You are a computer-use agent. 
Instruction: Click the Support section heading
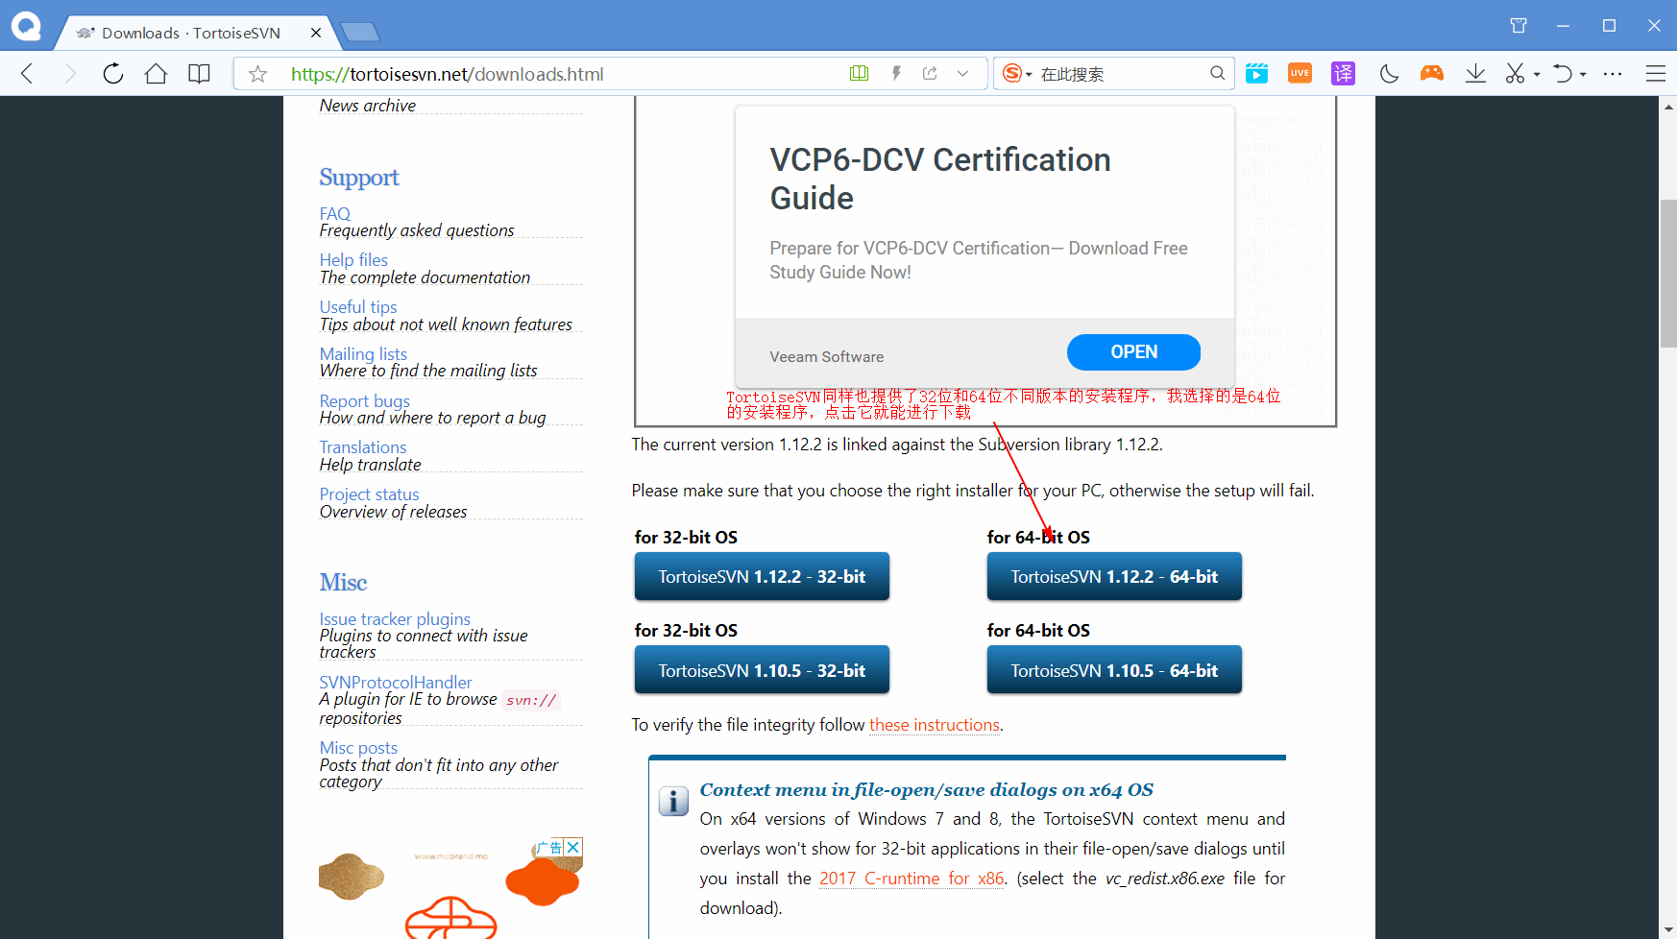point(359,178)
